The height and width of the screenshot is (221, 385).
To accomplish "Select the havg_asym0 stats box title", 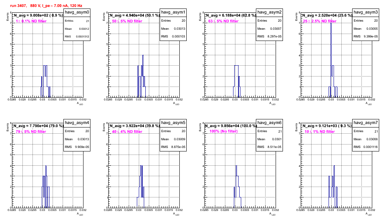I will 77,12.
